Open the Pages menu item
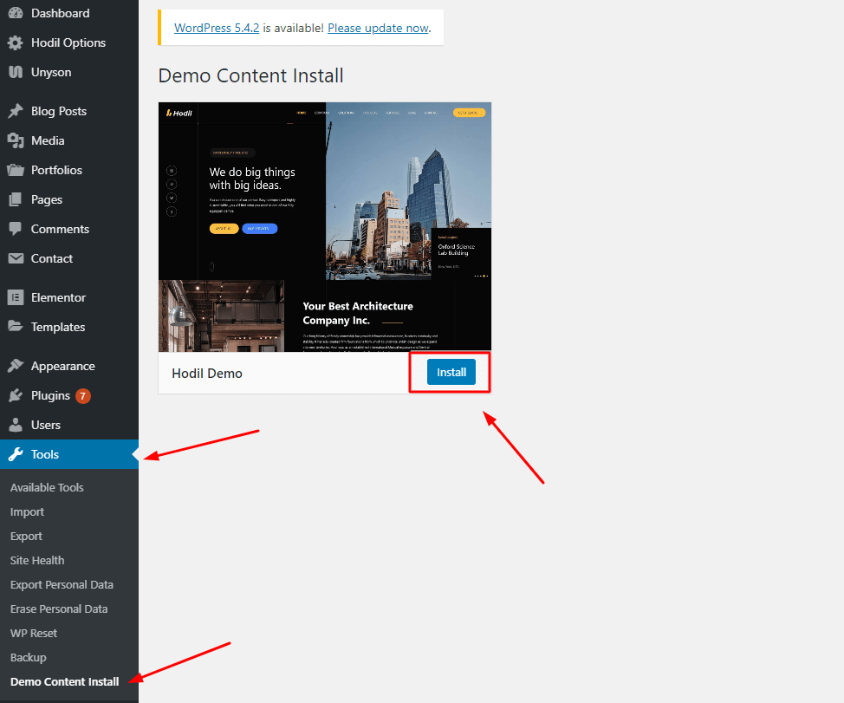Image resolution: width=844 pixels, height=703 pixels. coord(47,199)
